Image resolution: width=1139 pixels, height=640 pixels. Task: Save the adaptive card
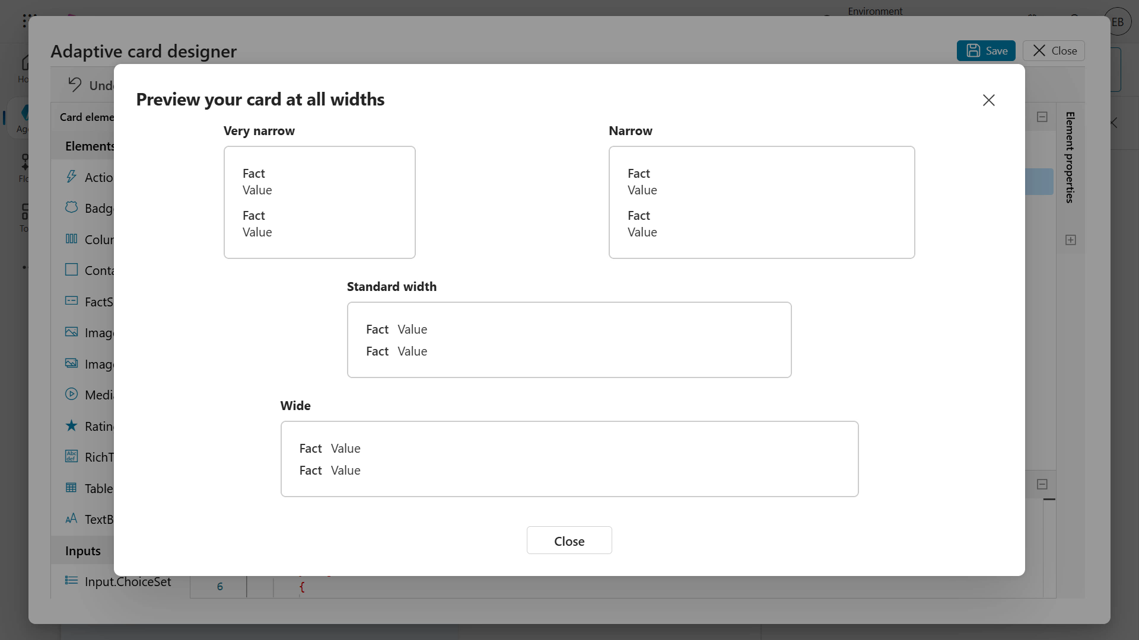[x=987, y=50]
